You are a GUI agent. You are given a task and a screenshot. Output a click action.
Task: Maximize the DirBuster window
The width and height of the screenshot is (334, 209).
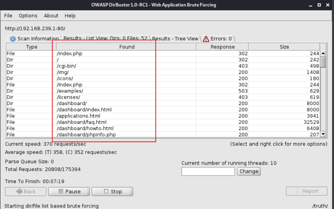319,5
